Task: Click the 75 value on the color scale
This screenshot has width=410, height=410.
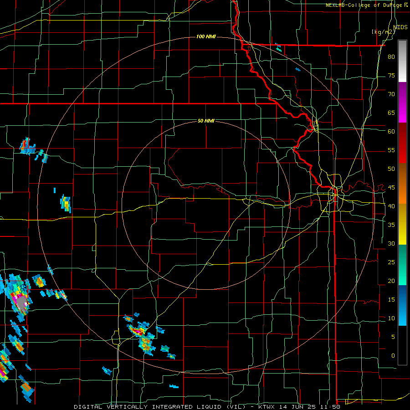Action: (391, 75)
